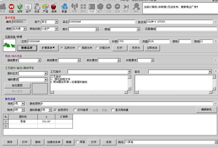The height and width of the screenshot is (148, 218).
Task: Click the 替换花样 button
Action: click(27, 48)
